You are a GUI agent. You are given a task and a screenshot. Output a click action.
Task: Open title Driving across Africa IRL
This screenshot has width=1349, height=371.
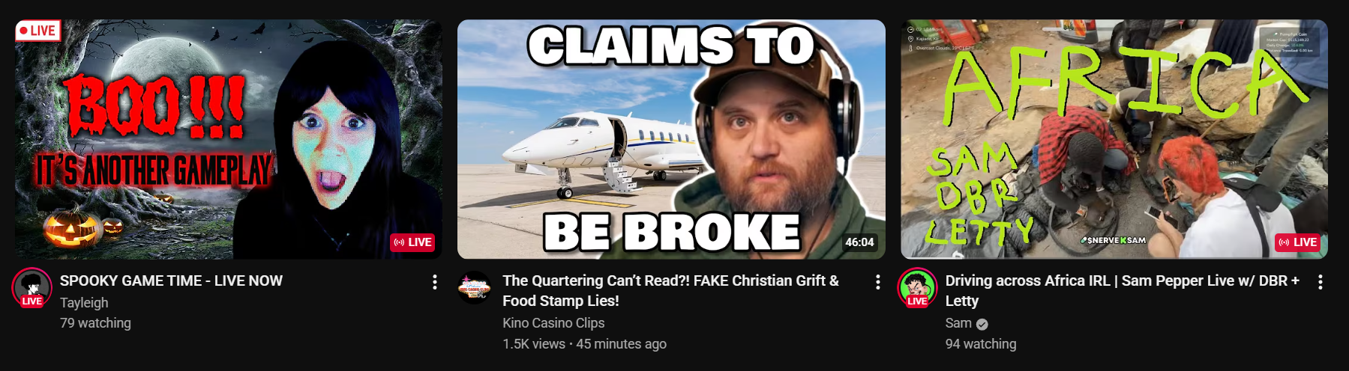pyautogui.click(x=1122, y=290)
